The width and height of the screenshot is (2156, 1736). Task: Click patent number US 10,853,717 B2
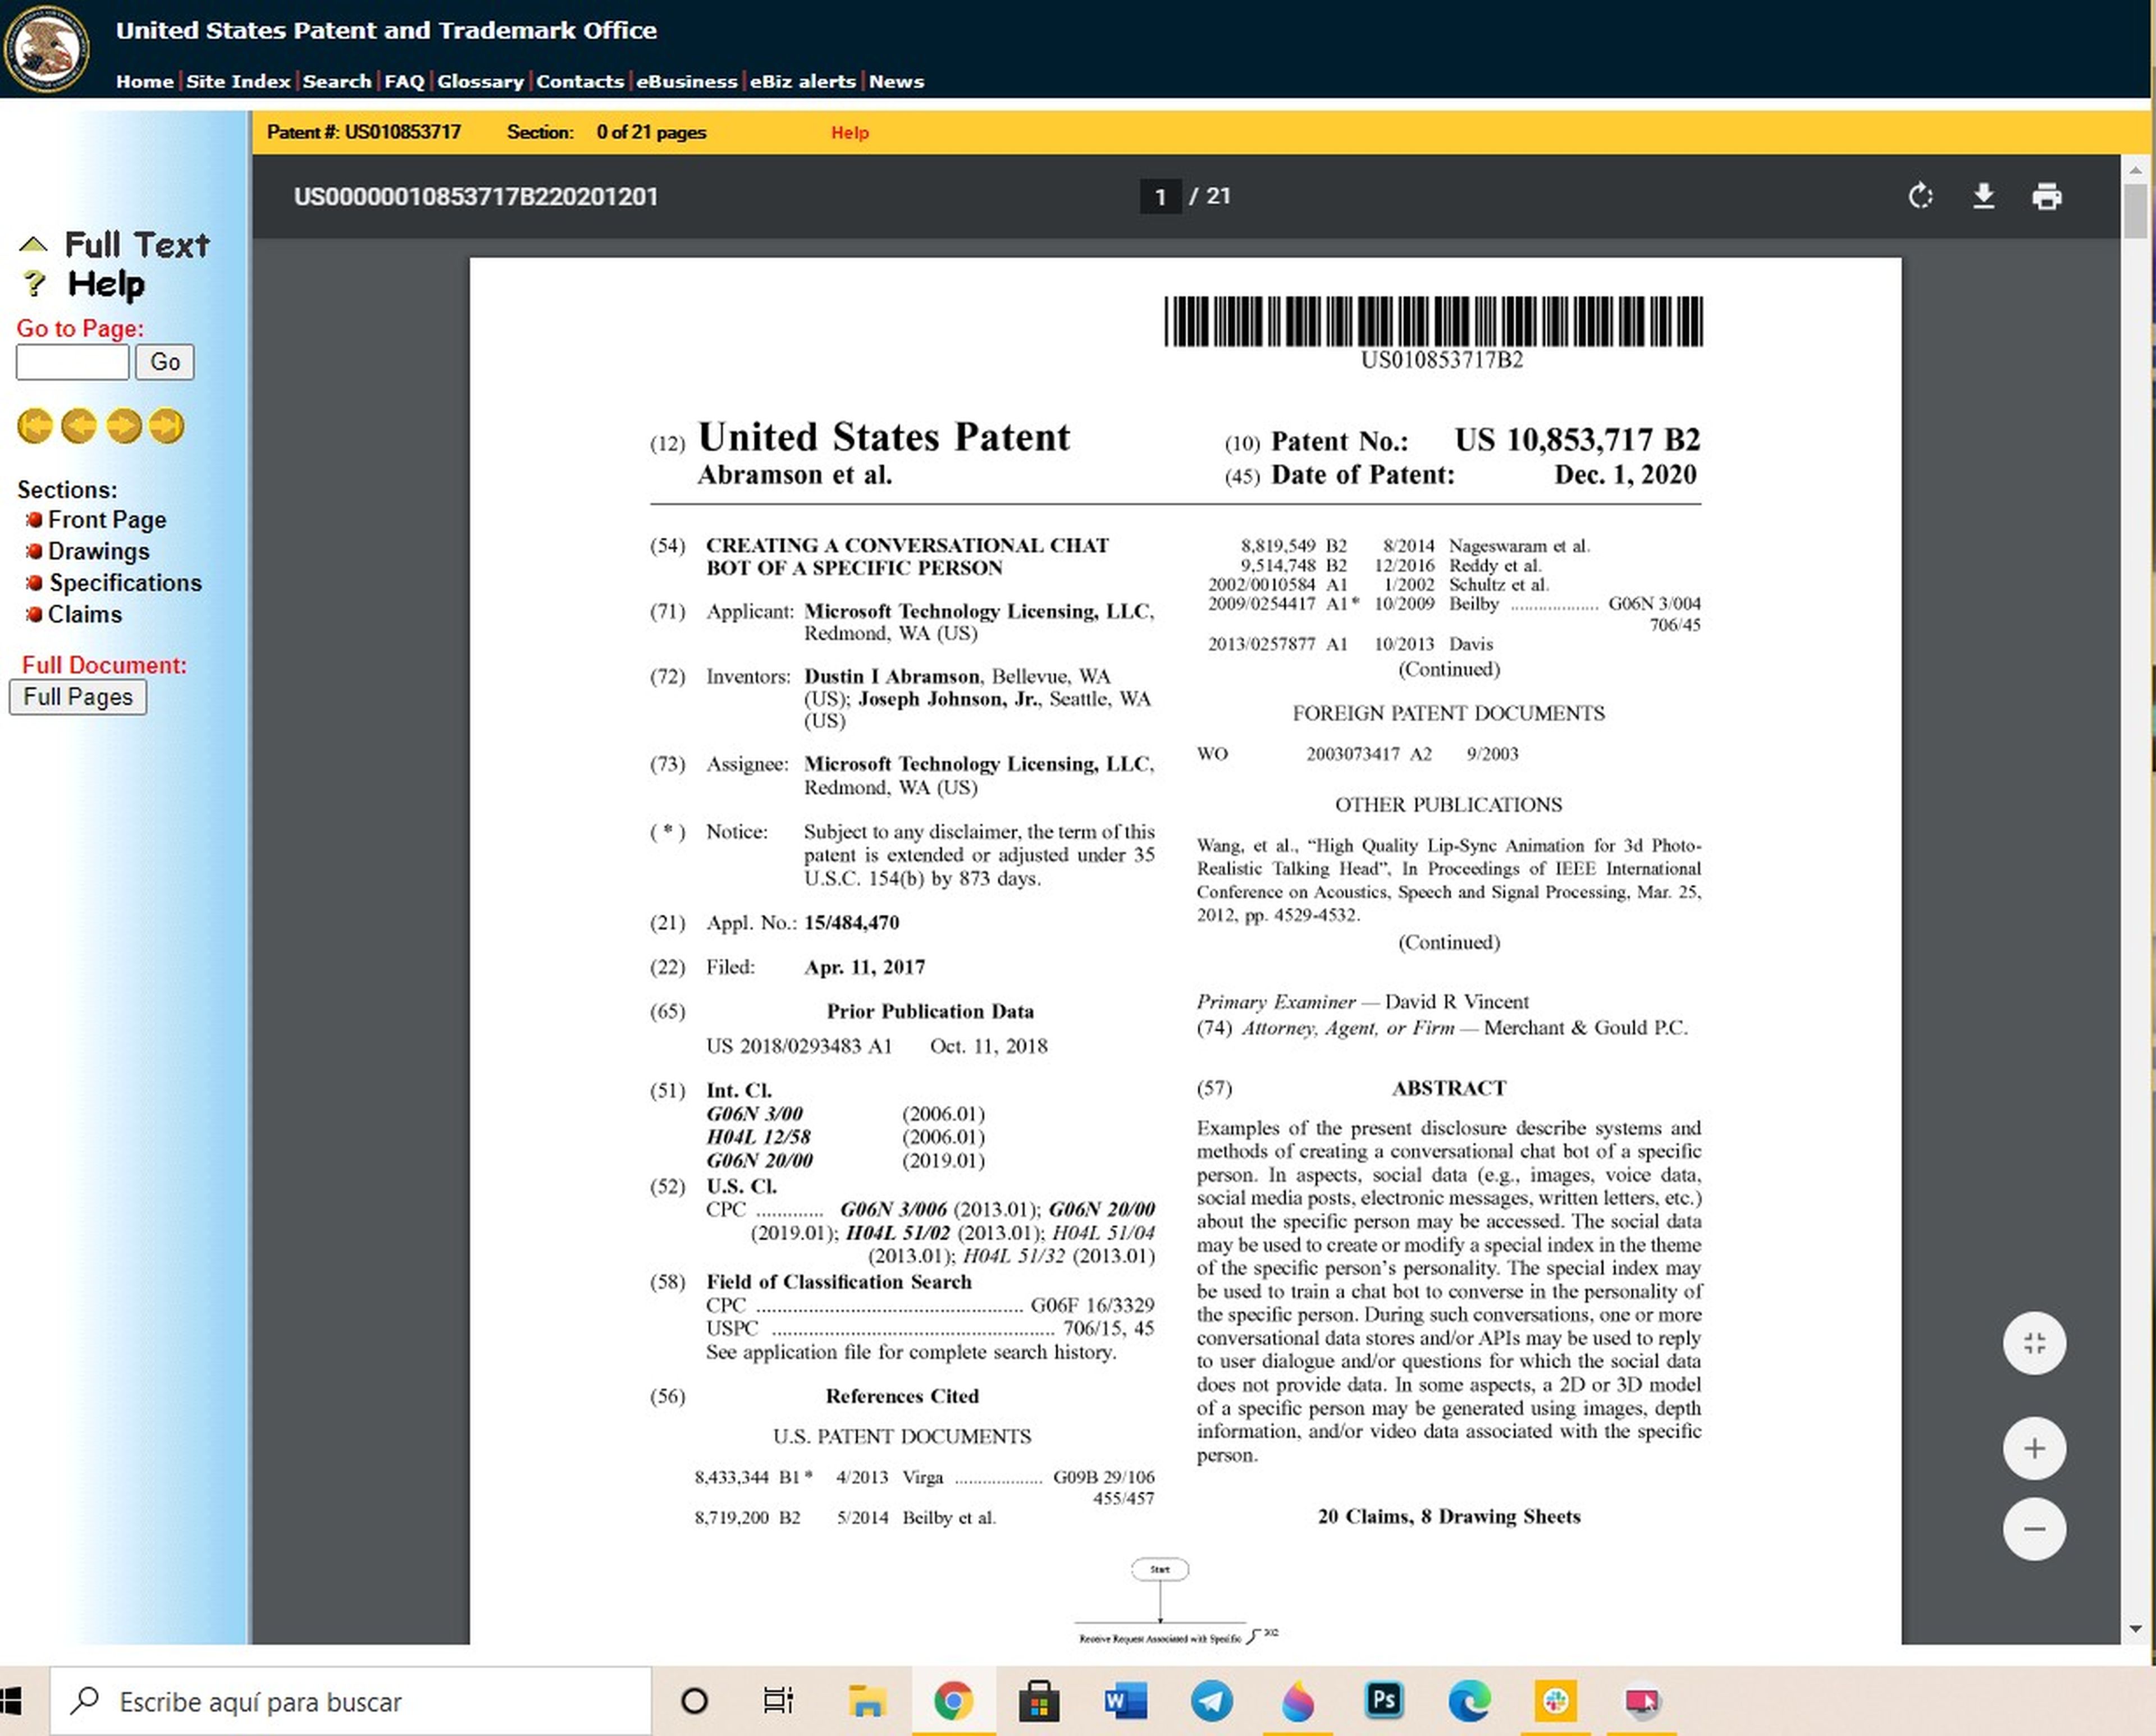[x=1577, y=440]
